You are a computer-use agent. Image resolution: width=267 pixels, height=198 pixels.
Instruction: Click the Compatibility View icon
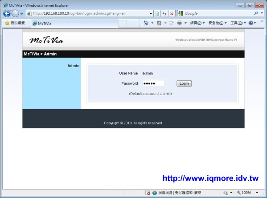click(x=157, y=14)
